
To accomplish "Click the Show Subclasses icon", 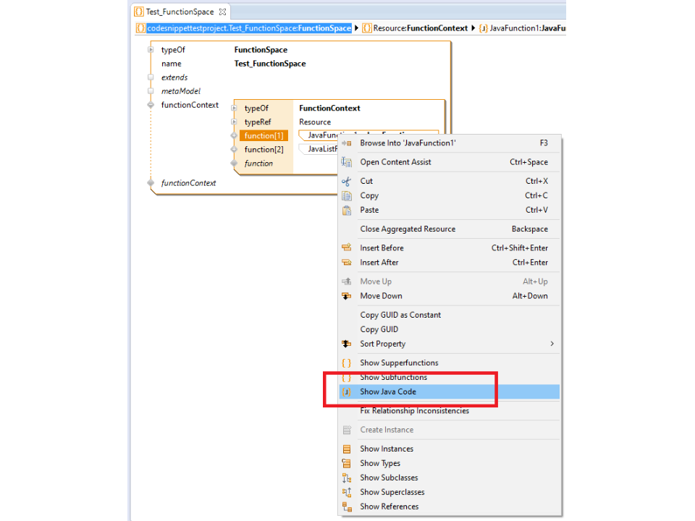I will [x=346, y=478].
